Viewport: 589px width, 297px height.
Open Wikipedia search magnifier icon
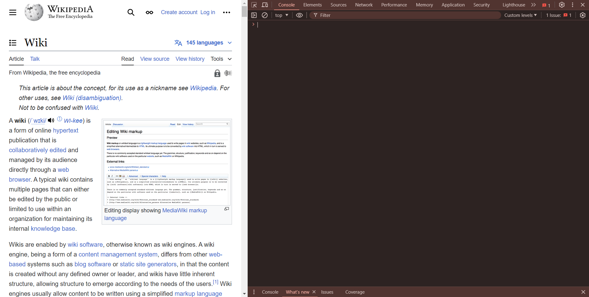point(131,12)
